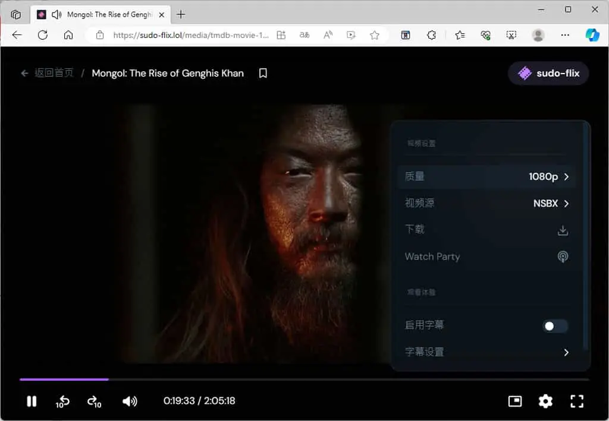
Task: Click the sudo-flix logo button
Action: tap(548, 73)
